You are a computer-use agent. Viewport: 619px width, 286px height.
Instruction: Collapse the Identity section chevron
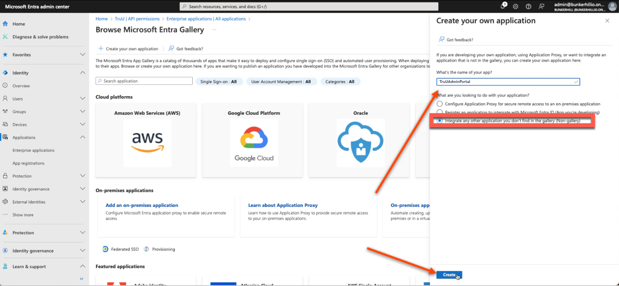pyautogui.click(x=82, y=72)
